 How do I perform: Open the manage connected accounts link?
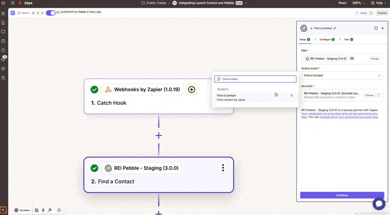point(349,117)
